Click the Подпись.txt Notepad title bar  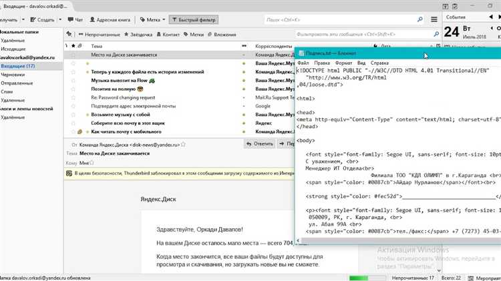[397, 53]
